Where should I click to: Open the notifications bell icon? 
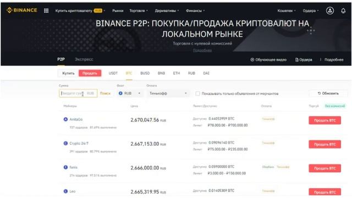(343, 10)
